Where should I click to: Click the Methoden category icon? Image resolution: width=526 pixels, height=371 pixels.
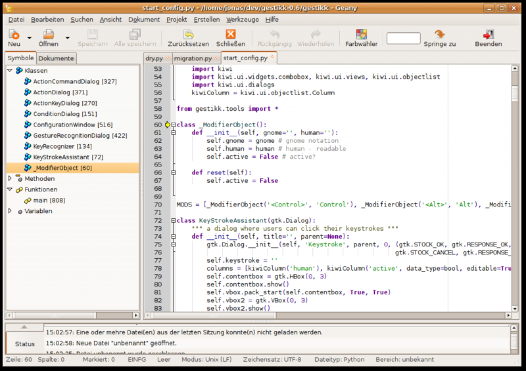[19, 178]
